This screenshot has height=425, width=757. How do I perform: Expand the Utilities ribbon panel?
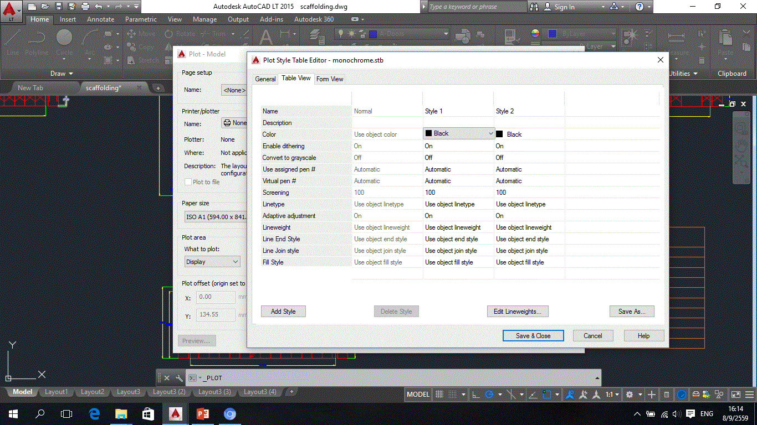pos(683,73)
